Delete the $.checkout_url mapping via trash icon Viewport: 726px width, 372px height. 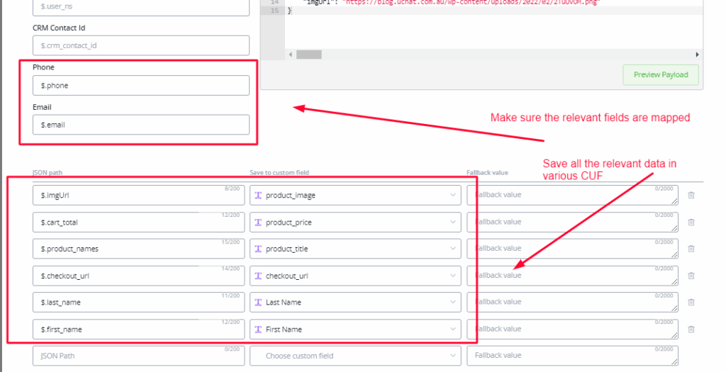(x=691, y=276)
